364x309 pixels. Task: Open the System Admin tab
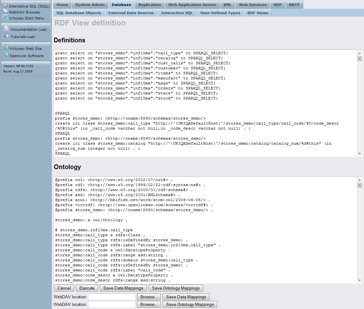90,5
